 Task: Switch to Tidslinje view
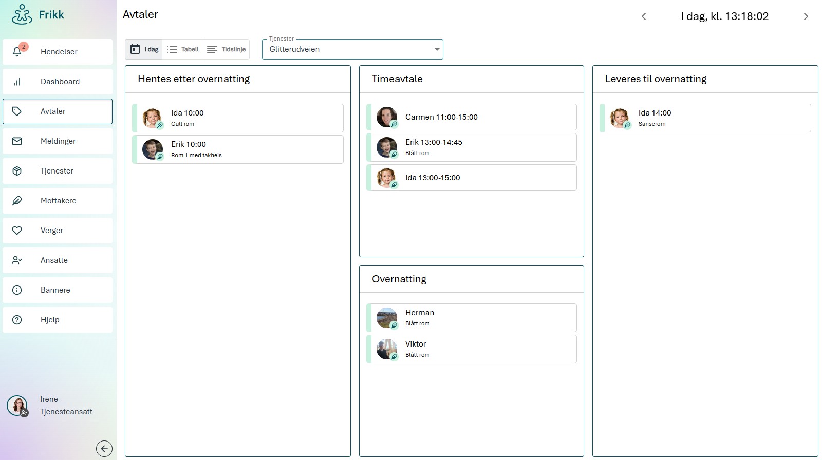click(x=226, y=49)
